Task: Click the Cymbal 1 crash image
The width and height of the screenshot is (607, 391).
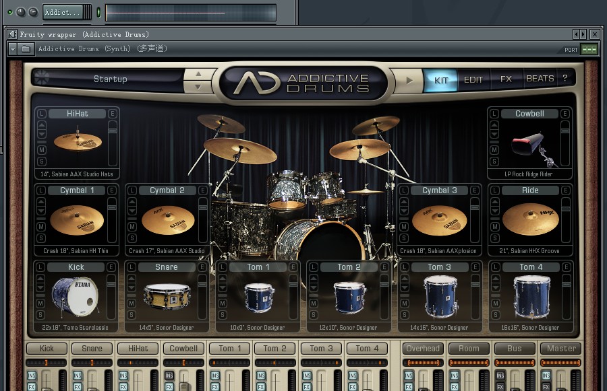Action: (x=77, y=220)
